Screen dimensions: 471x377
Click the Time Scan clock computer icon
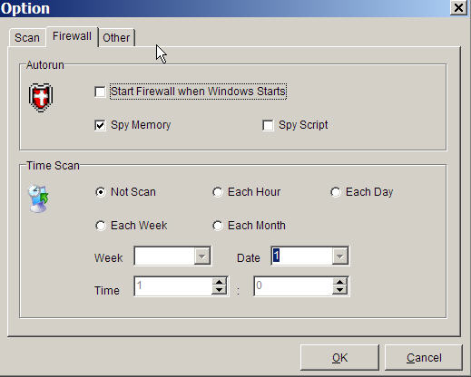point(38,198)
